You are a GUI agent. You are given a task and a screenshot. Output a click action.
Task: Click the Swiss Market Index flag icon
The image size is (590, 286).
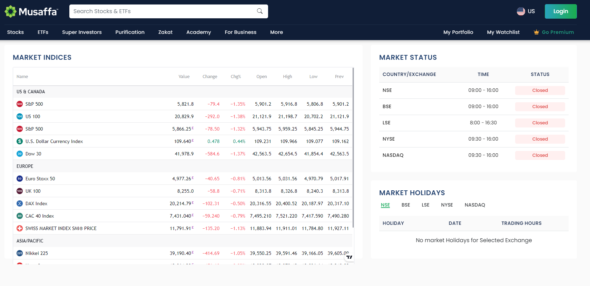(x=20, y=228)
